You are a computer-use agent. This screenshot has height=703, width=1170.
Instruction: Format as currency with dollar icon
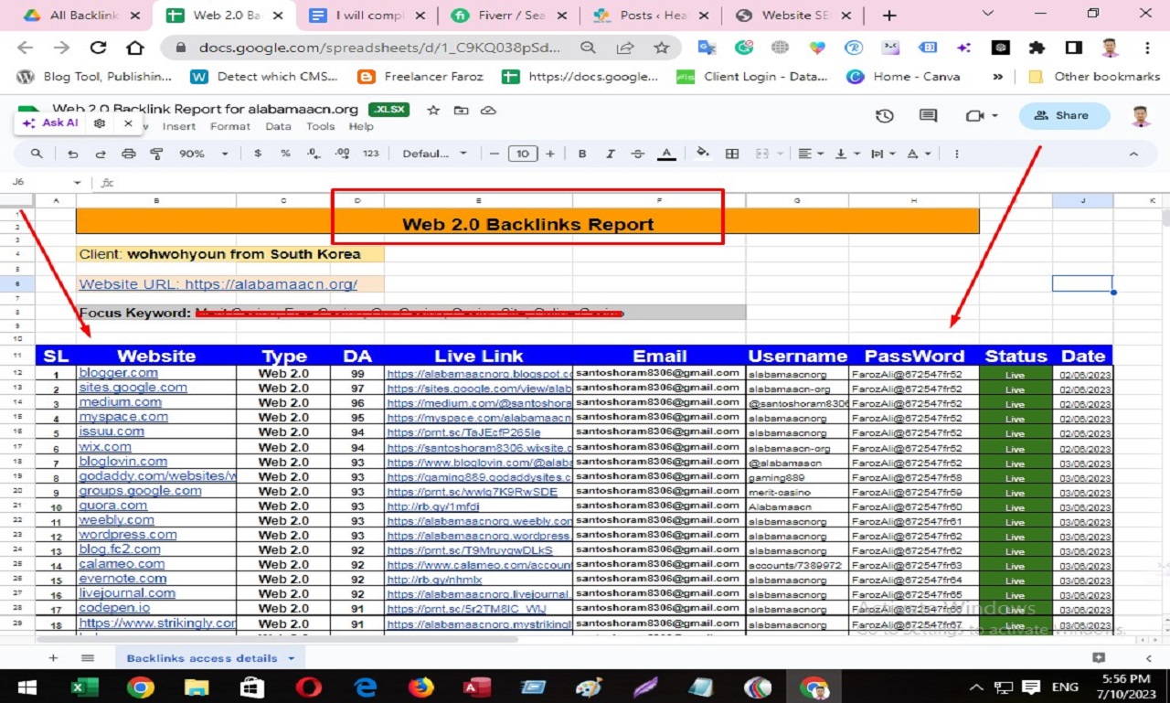pyautogui.click(x=258, y=154)
